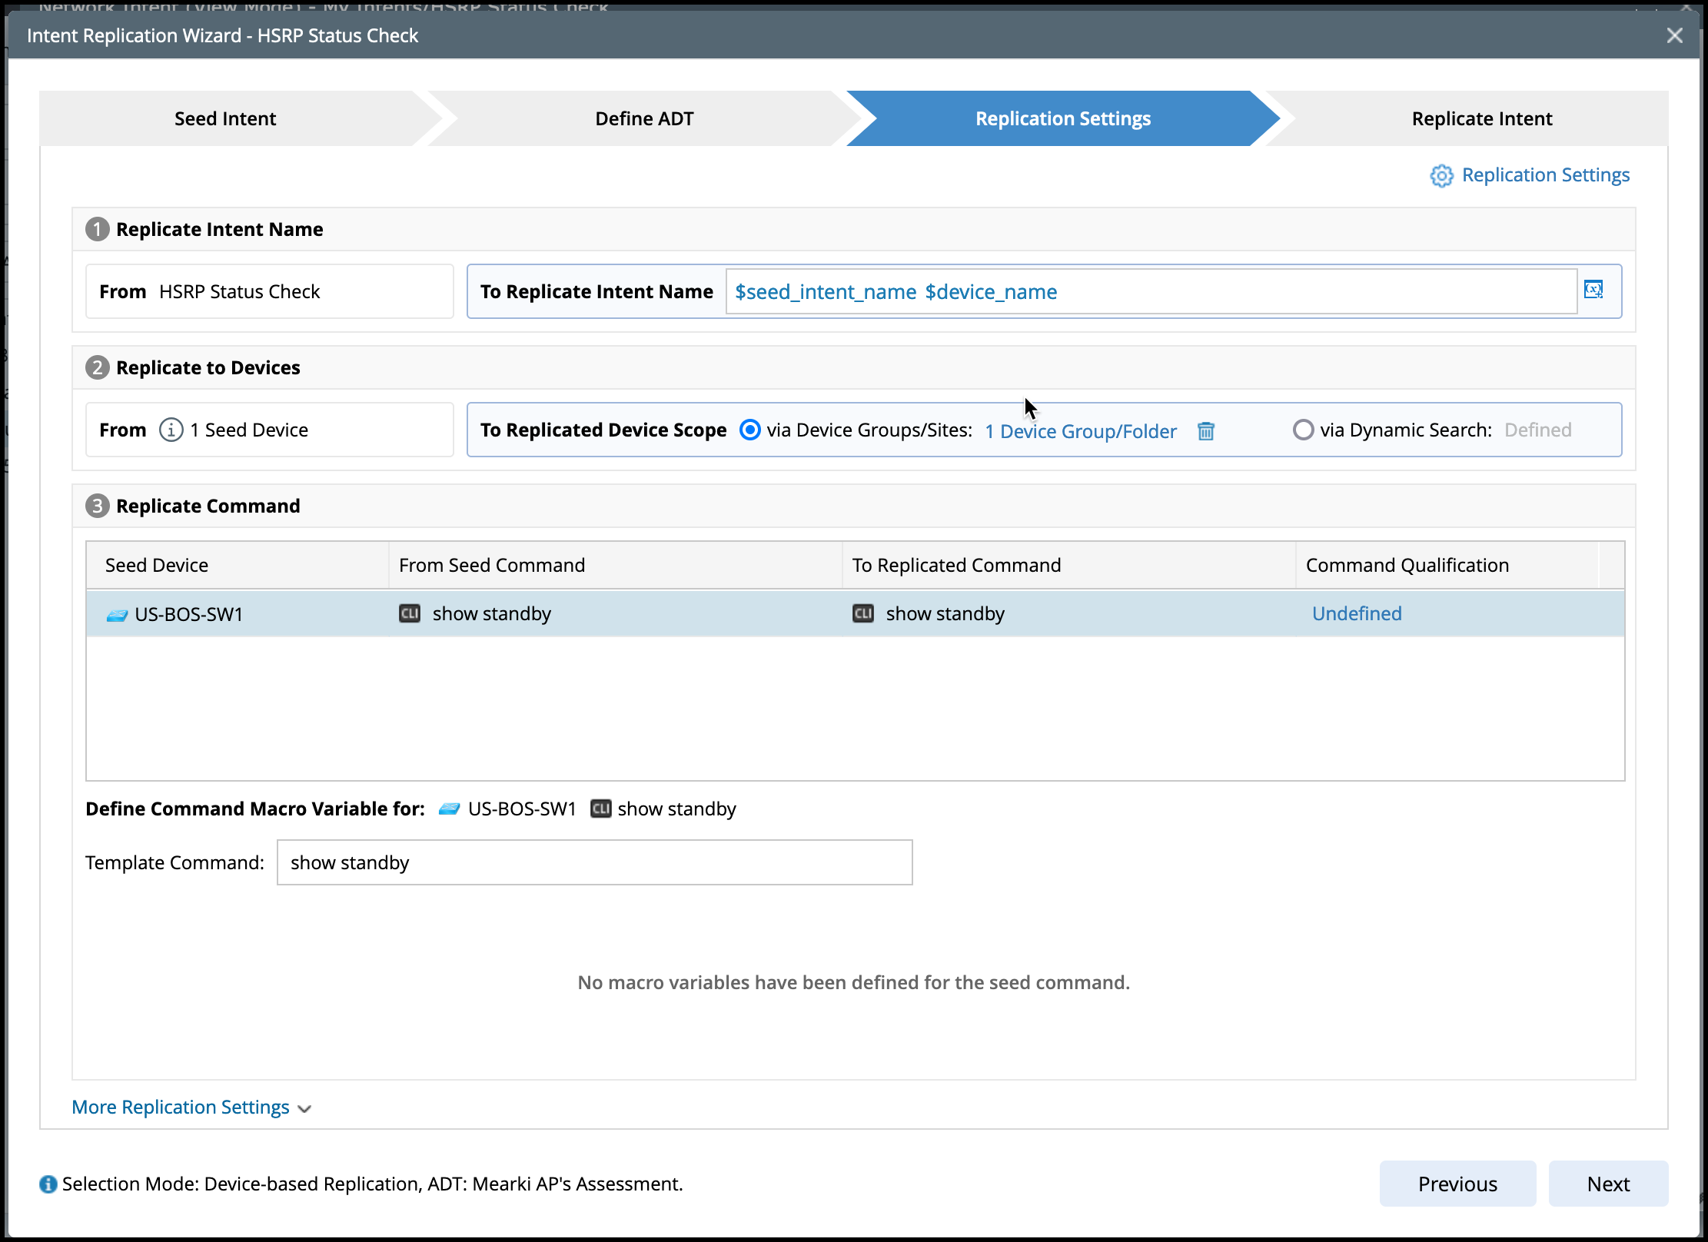Select via Device Groups/Sites radio button
Viewport: 1708px width, 1242px height.
click(x=749, y=430)
